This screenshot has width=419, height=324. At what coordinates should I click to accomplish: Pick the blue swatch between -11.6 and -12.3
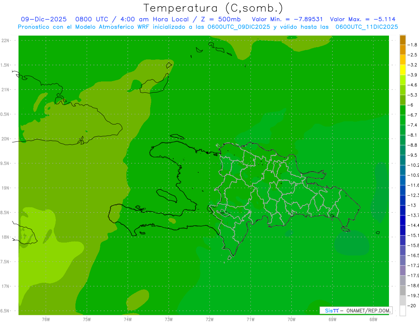tap(403, 190)
